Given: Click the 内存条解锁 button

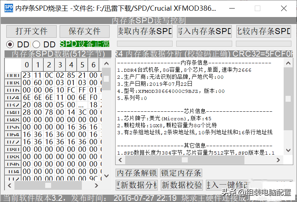Looking at the screenshot, I should (137, 173).
